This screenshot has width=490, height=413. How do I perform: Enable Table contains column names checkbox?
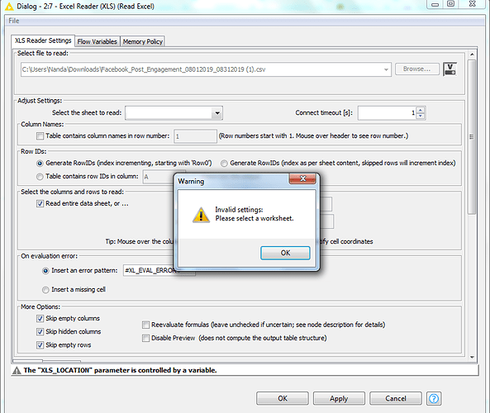pos(40,136)
